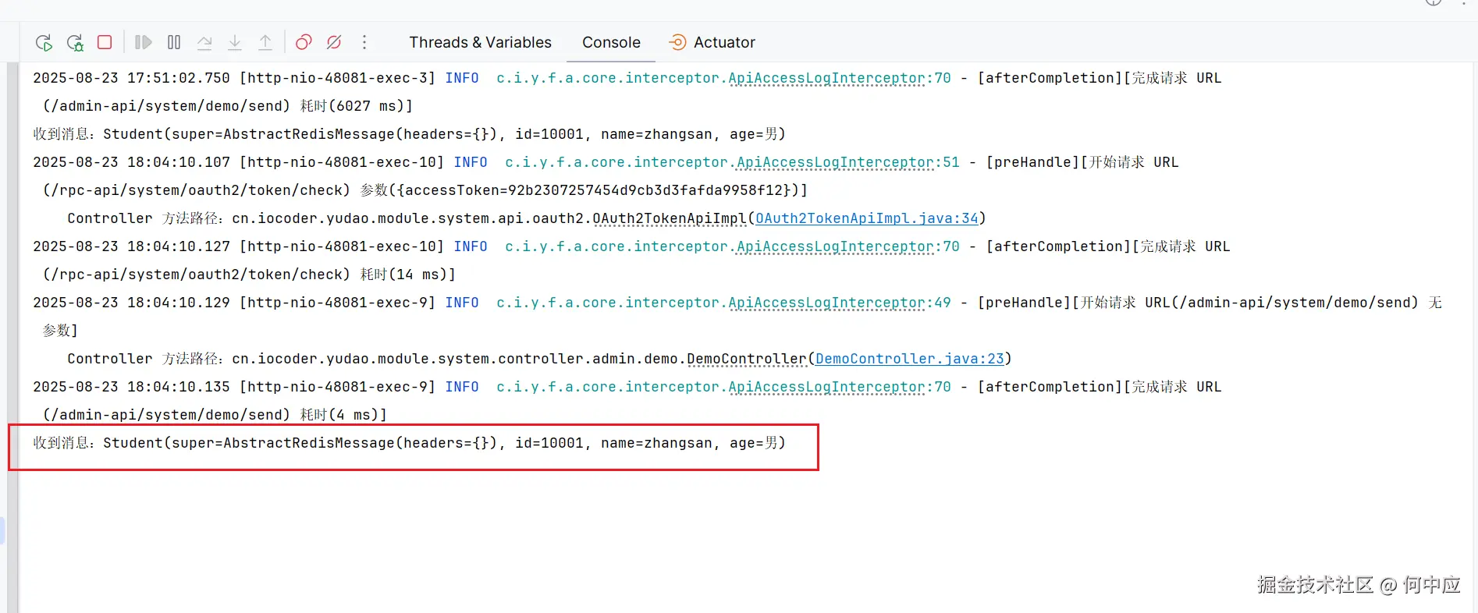Click the Step Out icon
This screenshot has height=613, width=1478.
click(265, 42)
